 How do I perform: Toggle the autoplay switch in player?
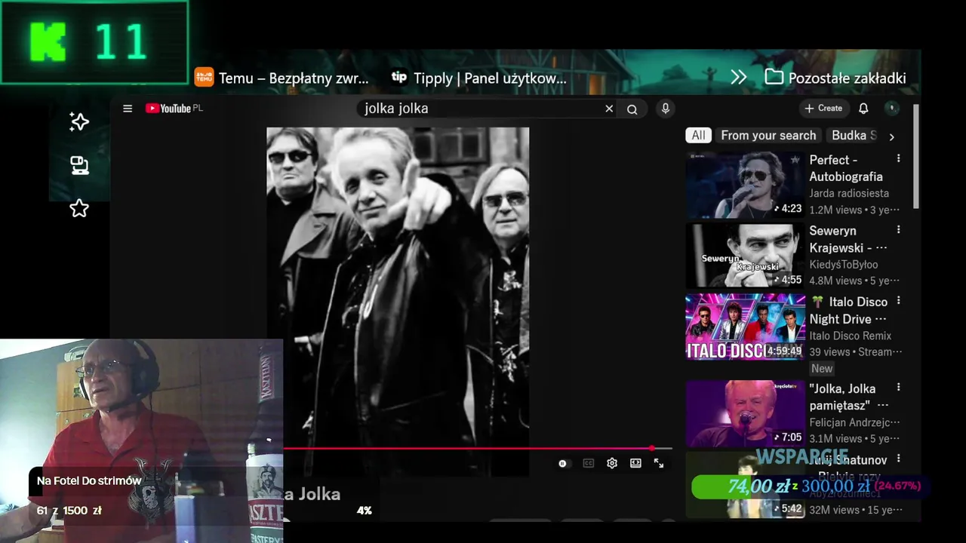(563, 463)
